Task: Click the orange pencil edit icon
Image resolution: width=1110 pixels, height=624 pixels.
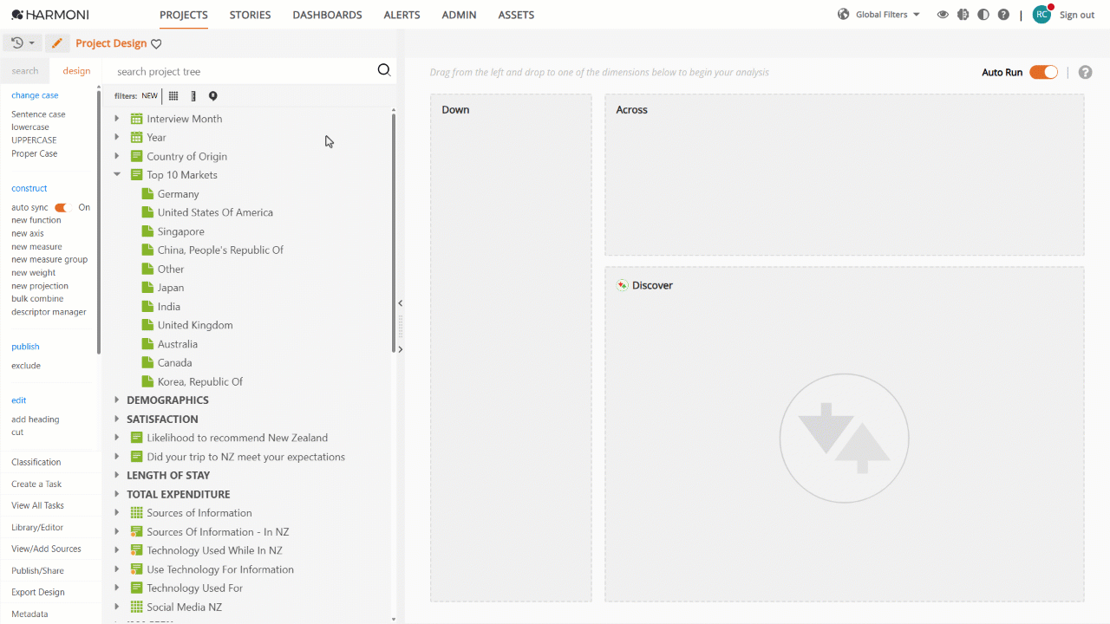Action: point(56,43)
